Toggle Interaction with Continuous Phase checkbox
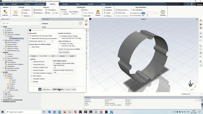Image resolution: width=203 pixels, height=114 pixels. click(30, 36)
